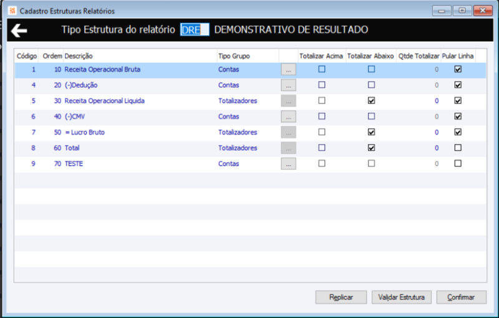The image size is (499, 318).
Task: Click ellipsis button for Total row
Action: [288, 148]
